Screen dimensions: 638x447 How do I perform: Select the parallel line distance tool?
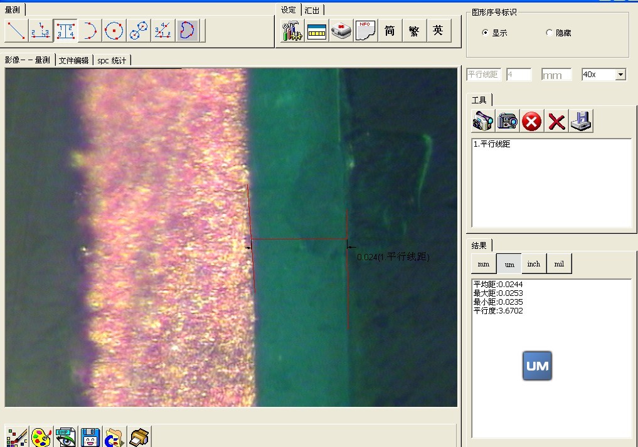65,30
